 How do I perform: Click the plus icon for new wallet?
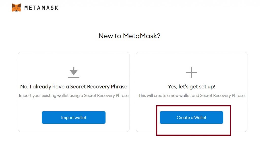tap(191, 72)
